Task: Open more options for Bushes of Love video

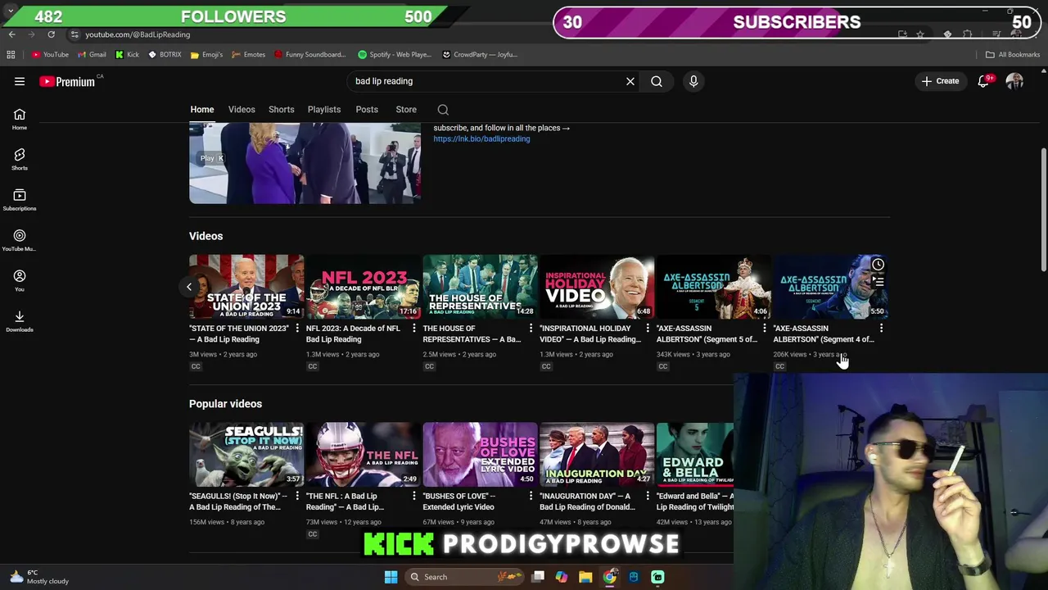Action: pyautogui.click(x=531, y=497)
